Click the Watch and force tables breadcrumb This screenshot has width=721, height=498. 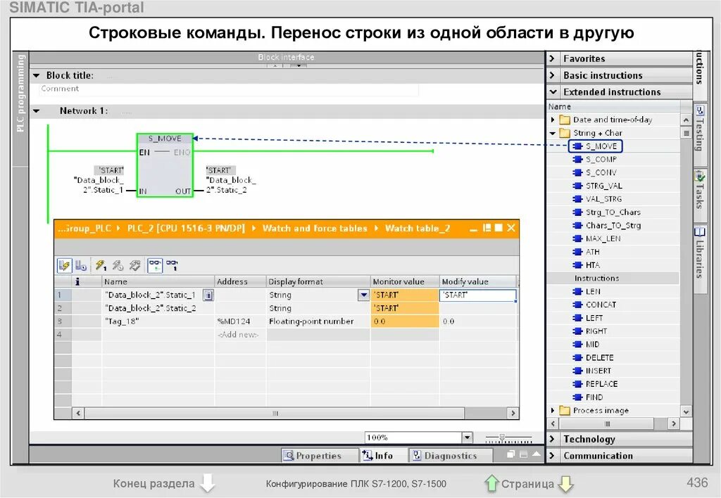coord(315,229)
